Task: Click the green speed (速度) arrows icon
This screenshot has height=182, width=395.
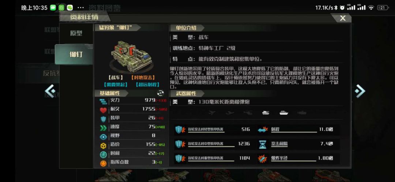Action: [103, 128]
